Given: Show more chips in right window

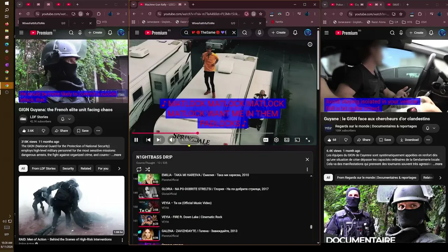Looking at the screenshot, I should [440, 177].
